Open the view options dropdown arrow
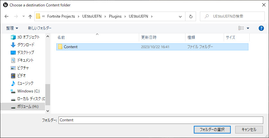The image size is (269, 138). 248,28
